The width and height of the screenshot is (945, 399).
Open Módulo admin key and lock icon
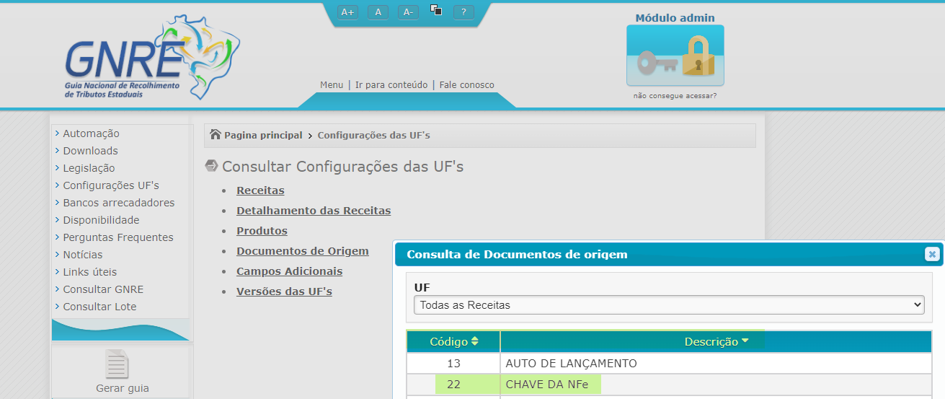pos(675,56)
